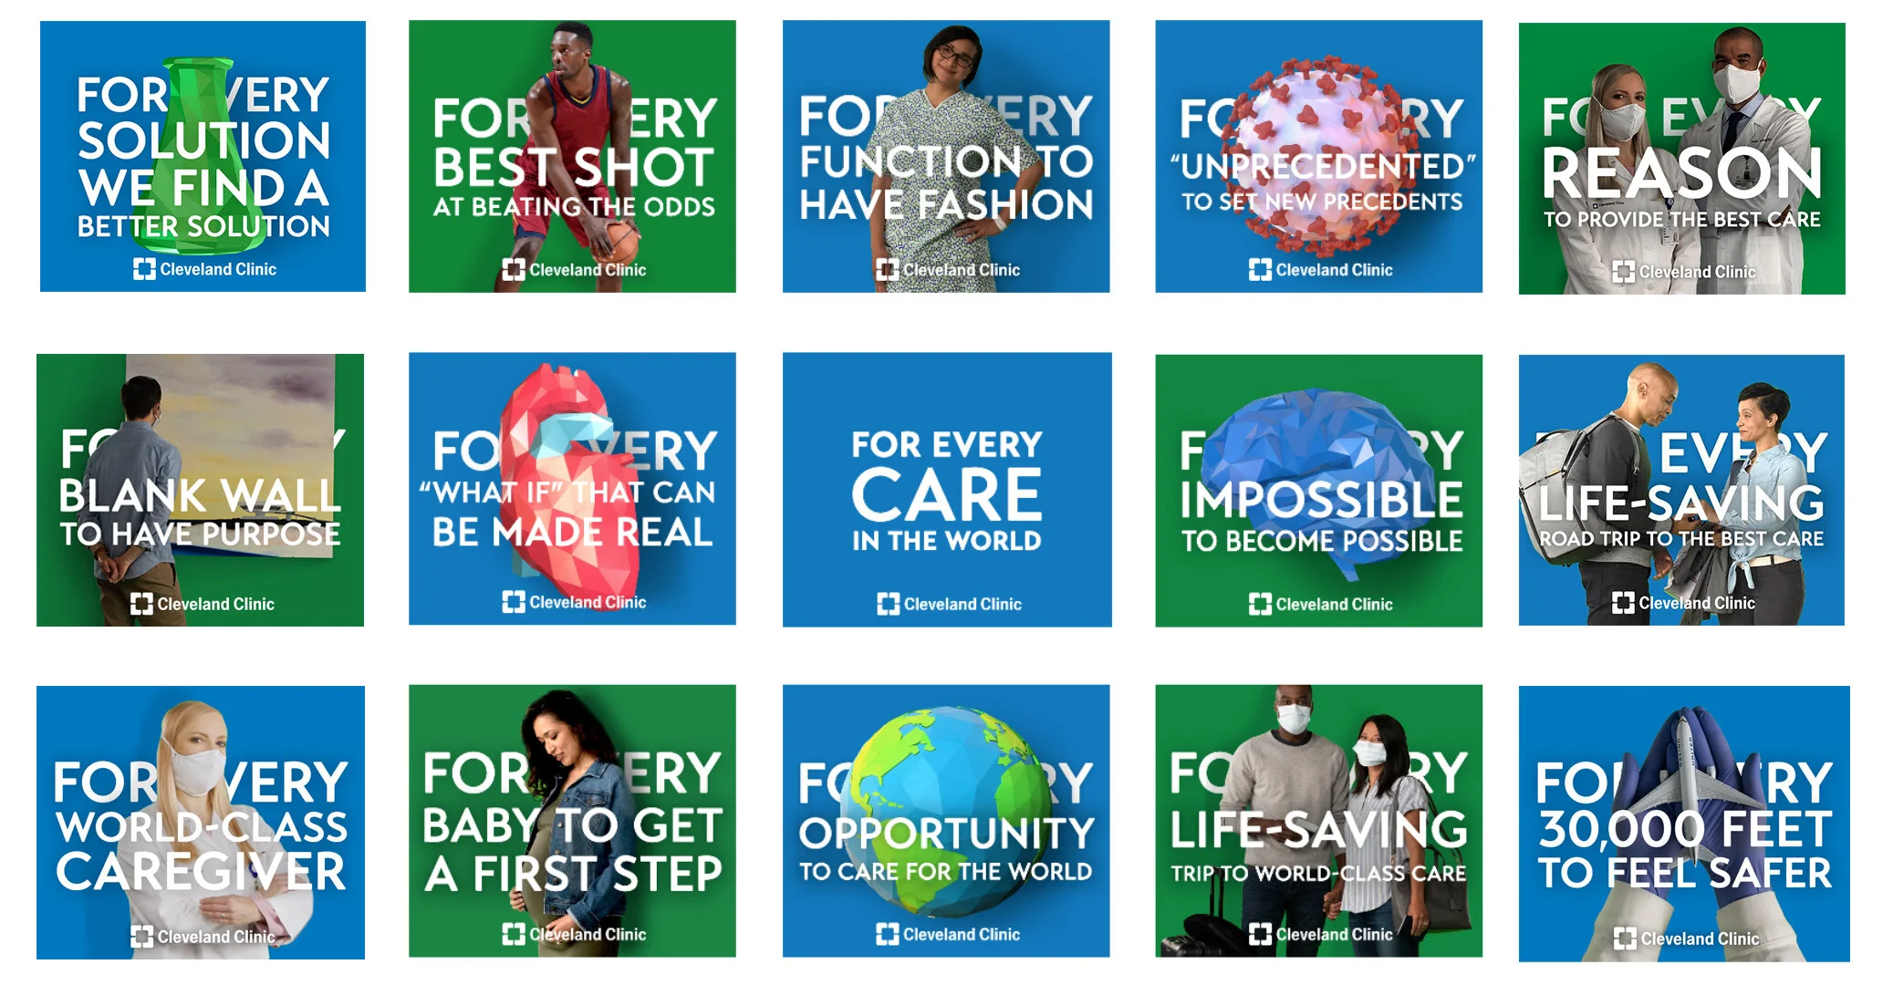
Task: Click the 'Life-Saving Trip to World-Class Care' ad
Action: point(1318,821)
